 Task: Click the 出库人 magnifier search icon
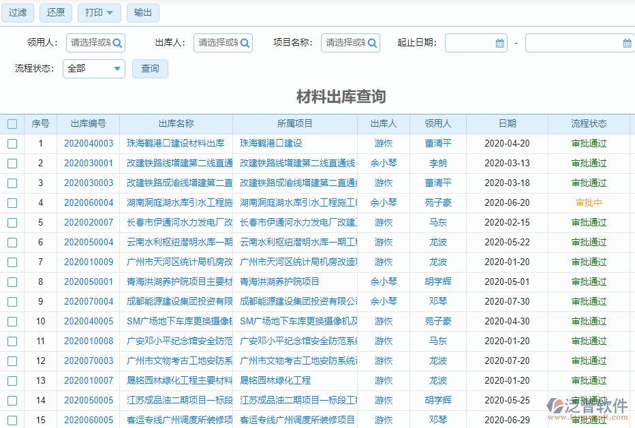pos(244,42)
